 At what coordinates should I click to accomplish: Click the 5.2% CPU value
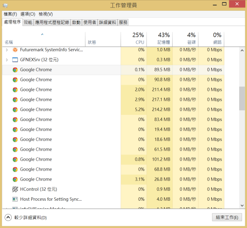tap(140, 109)
